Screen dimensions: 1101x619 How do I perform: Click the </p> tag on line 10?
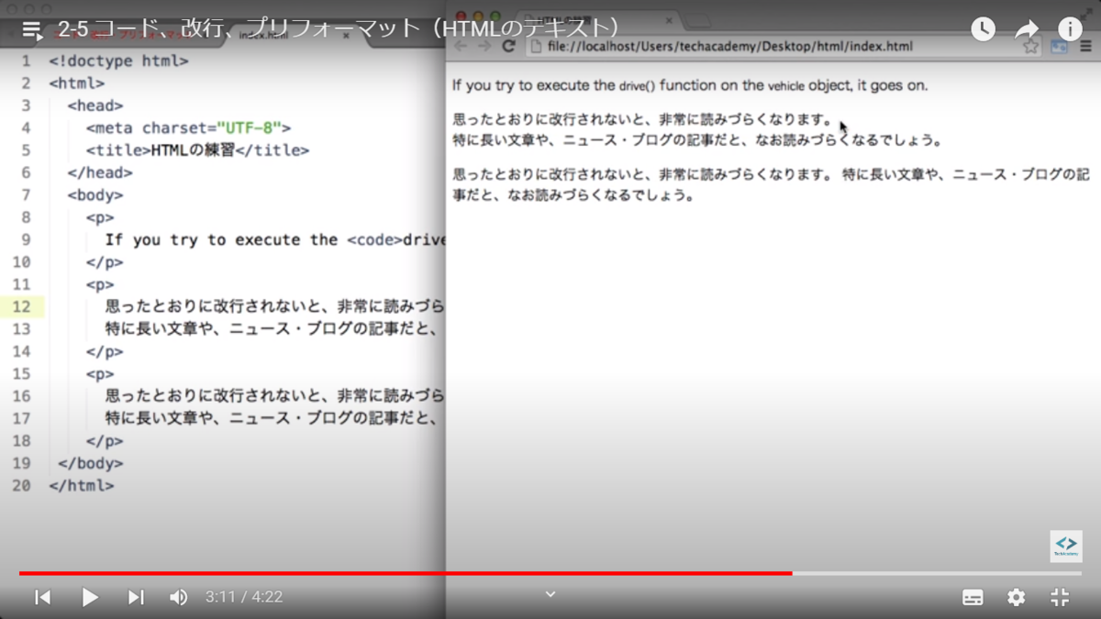(105, 261)
